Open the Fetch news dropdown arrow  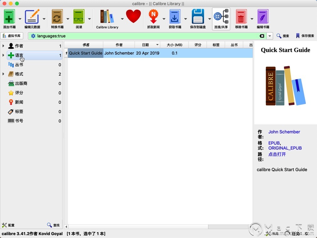164,19
